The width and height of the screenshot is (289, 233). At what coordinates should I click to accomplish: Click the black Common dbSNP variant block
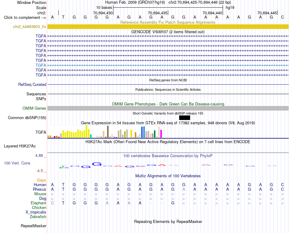tap(184, 118)
